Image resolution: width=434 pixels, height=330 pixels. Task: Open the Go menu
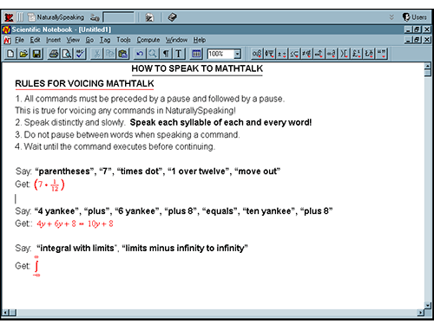click(x=89, y=40)
